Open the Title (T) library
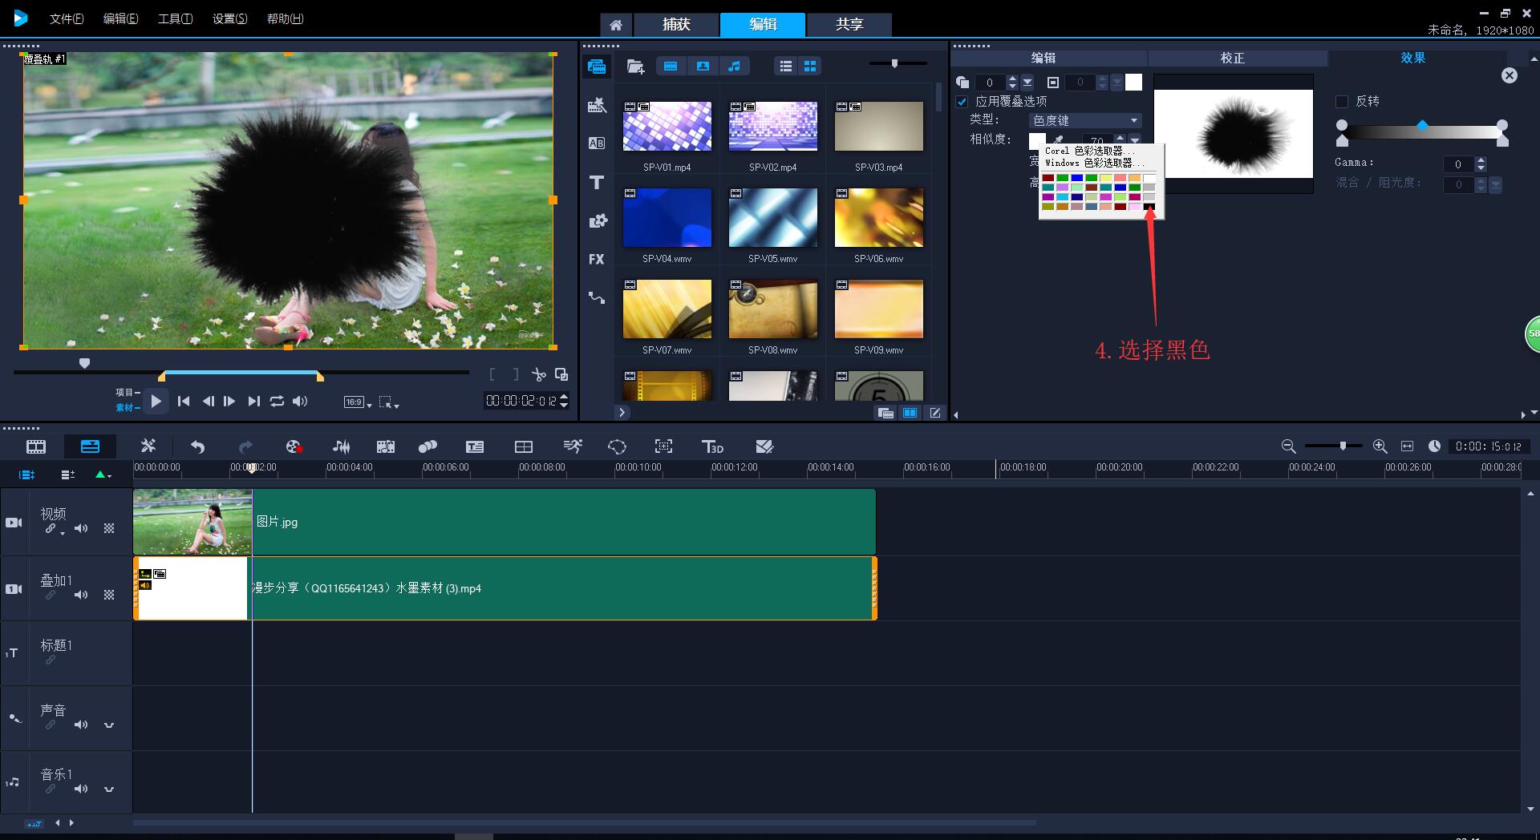The image size is (1540, 840). click(597, 182)
